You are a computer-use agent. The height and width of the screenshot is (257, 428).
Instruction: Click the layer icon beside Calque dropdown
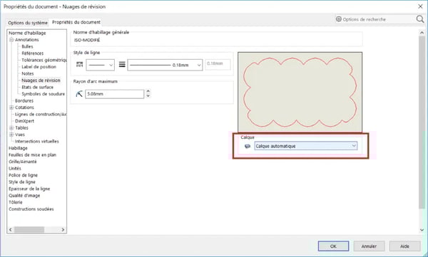tap(248, 147)
